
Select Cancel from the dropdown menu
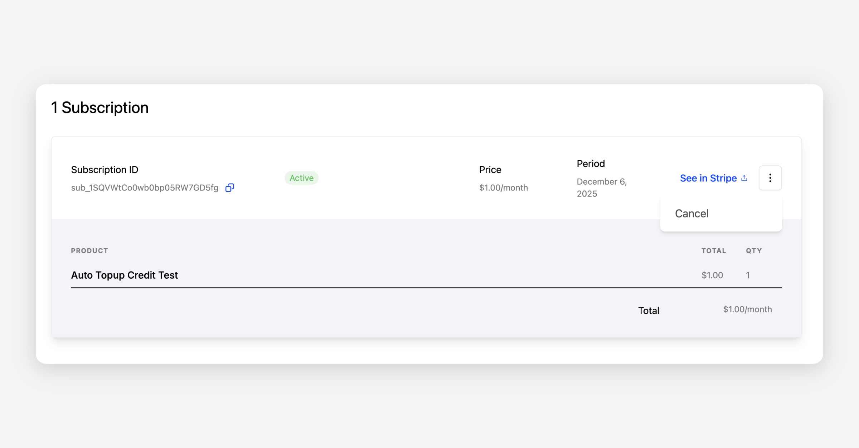[x=691, y=213]
